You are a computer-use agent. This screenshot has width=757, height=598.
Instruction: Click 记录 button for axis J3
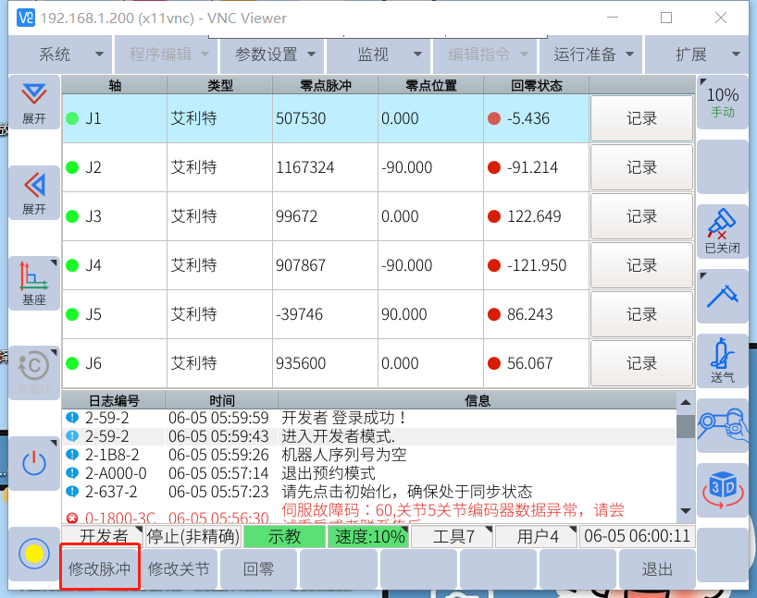click(x=641, y=217)
